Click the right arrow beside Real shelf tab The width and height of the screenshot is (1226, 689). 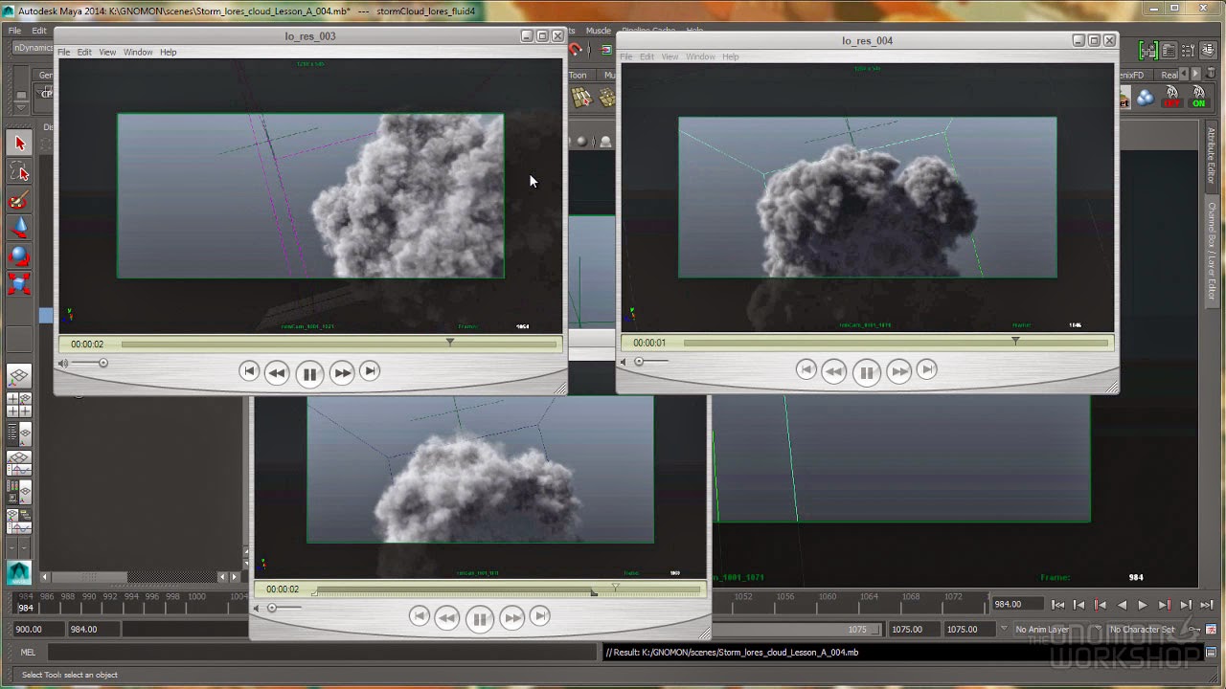(1196, 74)
